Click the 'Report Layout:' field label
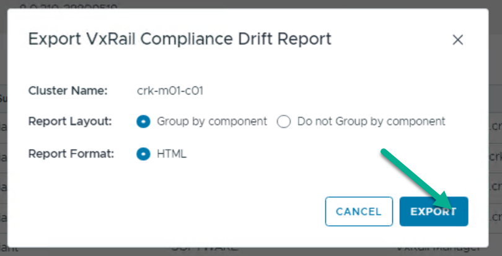 (70, 122)
